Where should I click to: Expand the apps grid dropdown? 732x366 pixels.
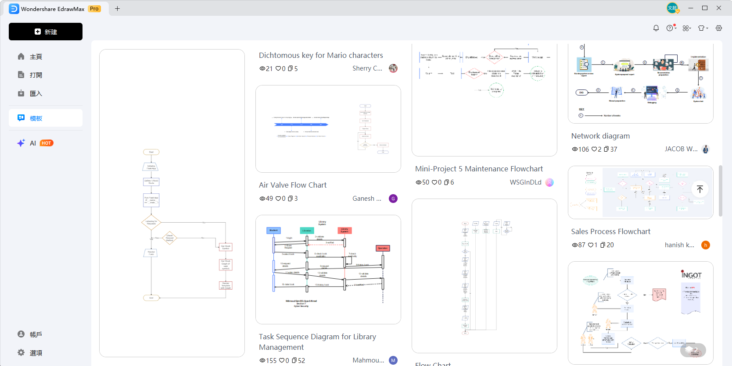[687, 28]
